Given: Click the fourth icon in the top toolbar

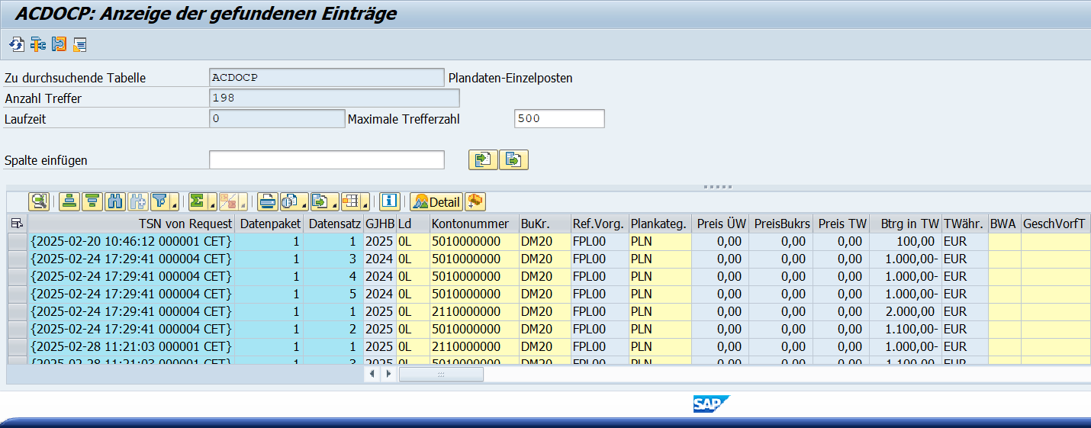Looking at the screenshot, I should 80,45.
